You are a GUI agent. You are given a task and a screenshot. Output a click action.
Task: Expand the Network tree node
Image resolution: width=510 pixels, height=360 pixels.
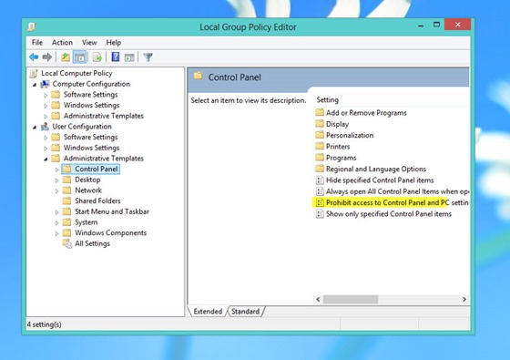[56, 191]
